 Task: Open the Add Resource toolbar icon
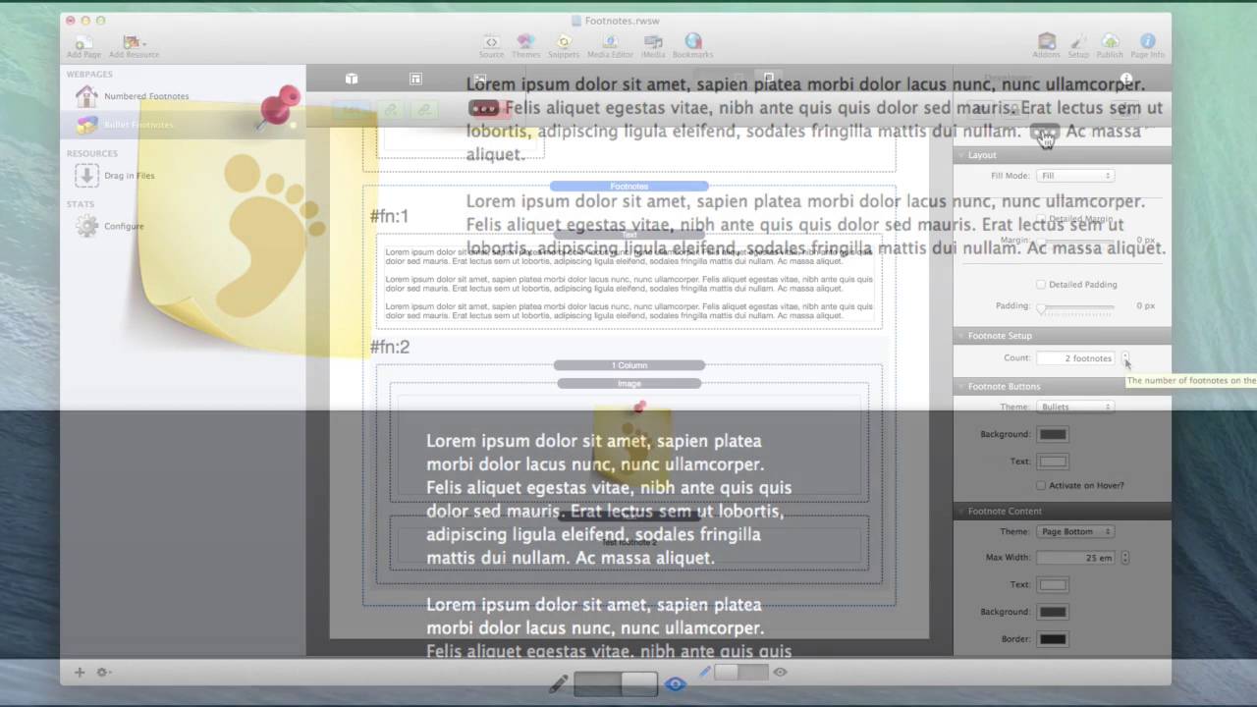(x=134, y=42)
